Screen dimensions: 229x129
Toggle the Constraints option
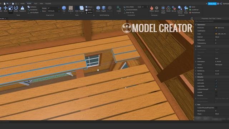click(x=32, y=10)
